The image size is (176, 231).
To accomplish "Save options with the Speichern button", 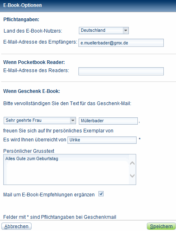I will pos(161,226).
